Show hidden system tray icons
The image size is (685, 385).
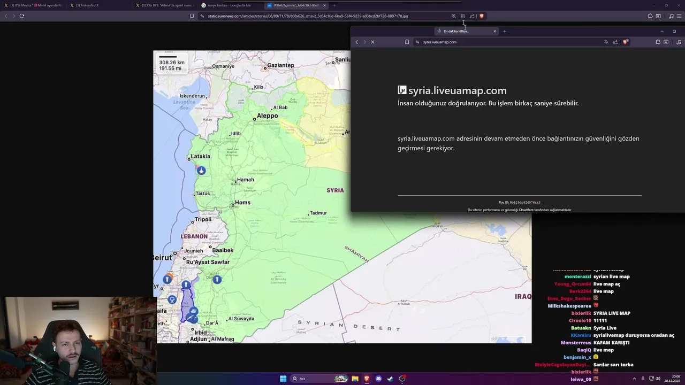tap(634, 379)
